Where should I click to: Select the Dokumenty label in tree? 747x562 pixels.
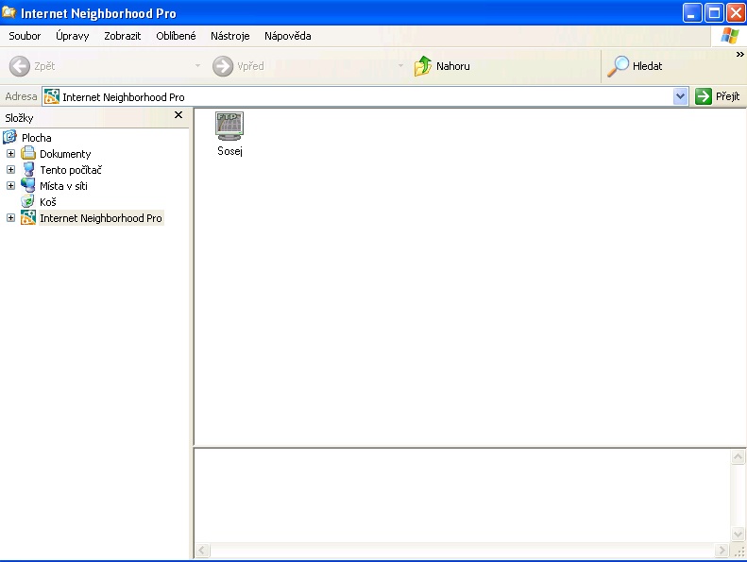tap(65, 154)
